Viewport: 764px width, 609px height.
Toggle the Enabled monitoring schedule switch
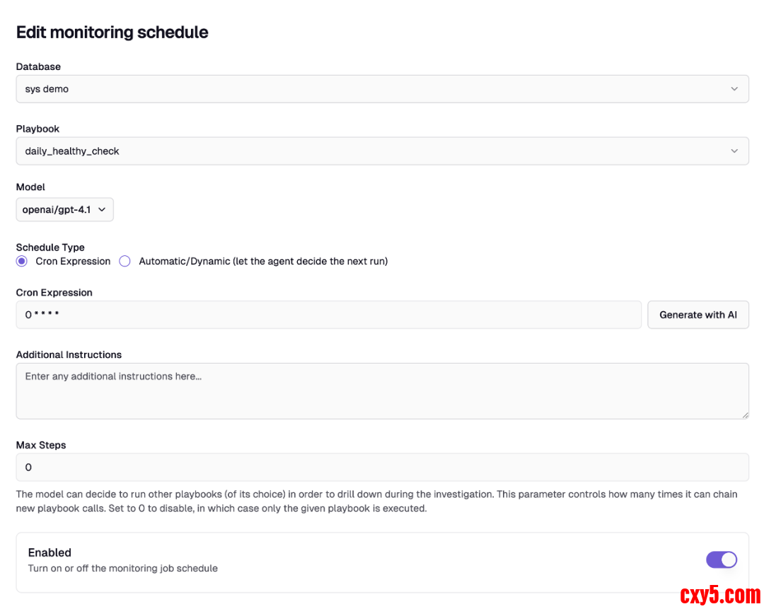[721, 560]
